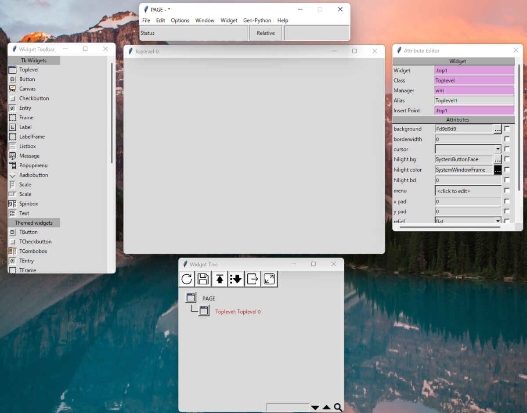This screenshot has width=527, height=413.
Task: Choose the Radiobutton widget icon
Action: (x=12, y=175)
